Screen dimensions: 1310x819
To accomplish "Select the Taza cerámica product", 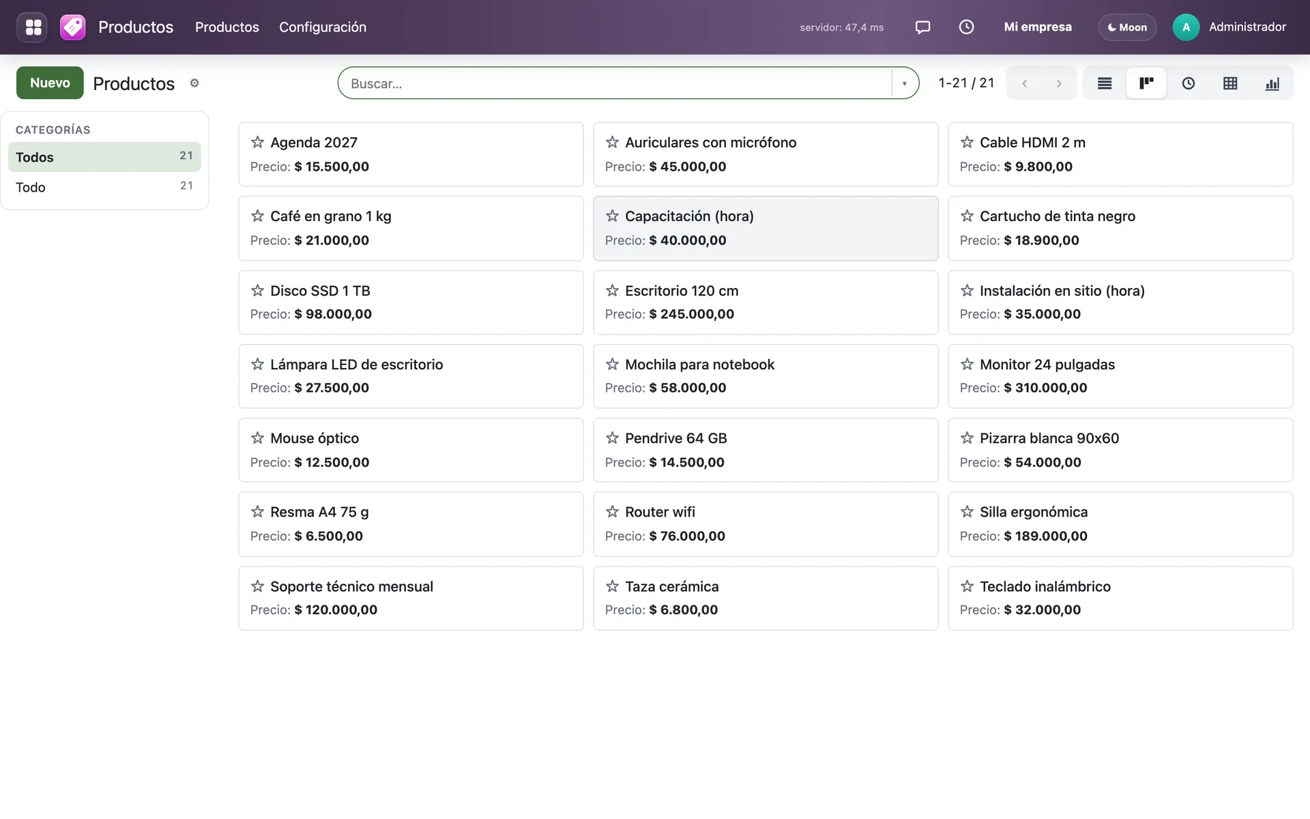I will click(766, 598).
